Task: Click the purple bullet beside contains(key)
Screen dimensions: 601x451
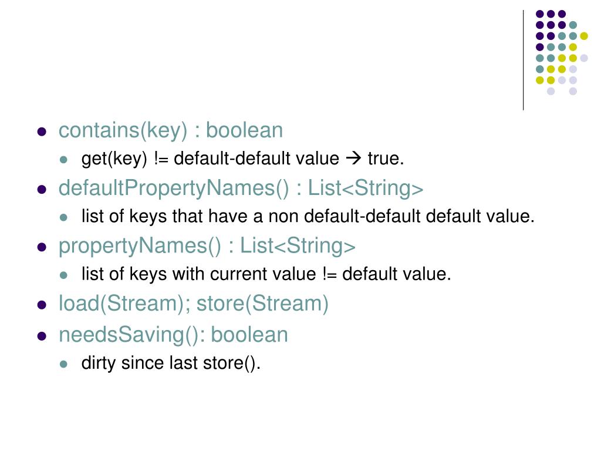Action: click(42, 132)
